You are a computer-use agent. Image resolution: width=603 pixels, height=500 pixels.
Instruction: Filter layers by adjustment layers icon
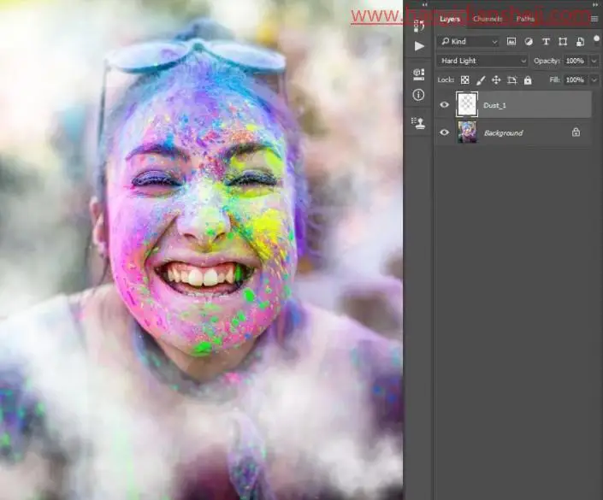[529, 42]
